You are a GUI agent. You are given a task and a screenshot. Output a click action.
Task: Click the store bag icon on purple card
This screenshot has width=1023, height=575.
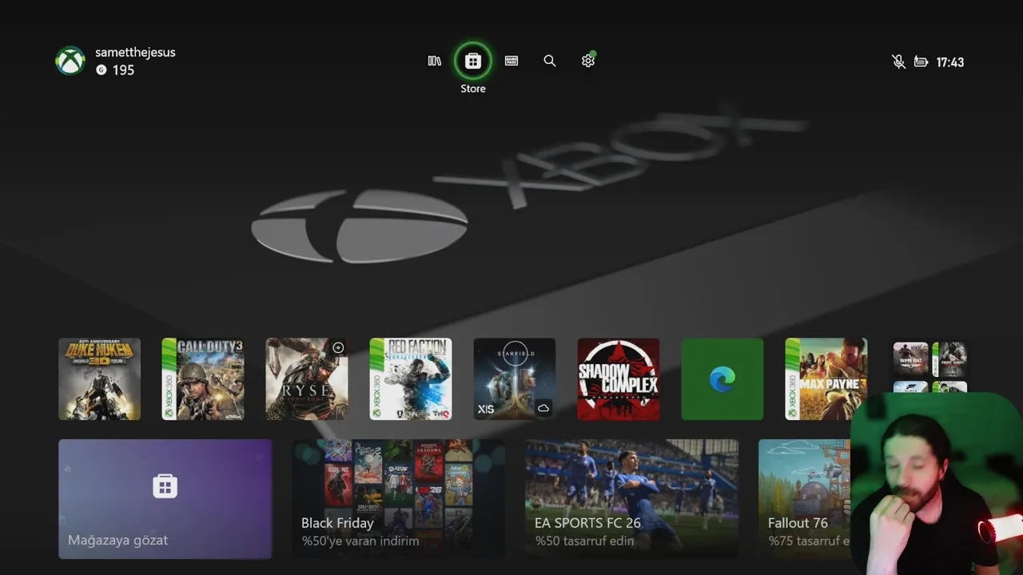coord(165,486)
